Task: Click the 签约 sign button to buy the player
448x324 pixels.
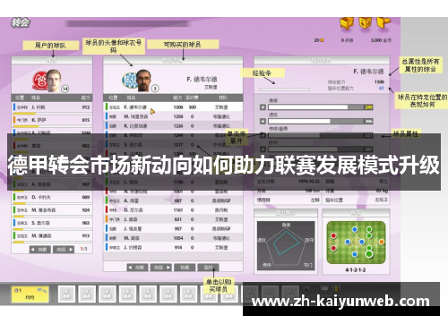Action: click(x=208, y=268)
